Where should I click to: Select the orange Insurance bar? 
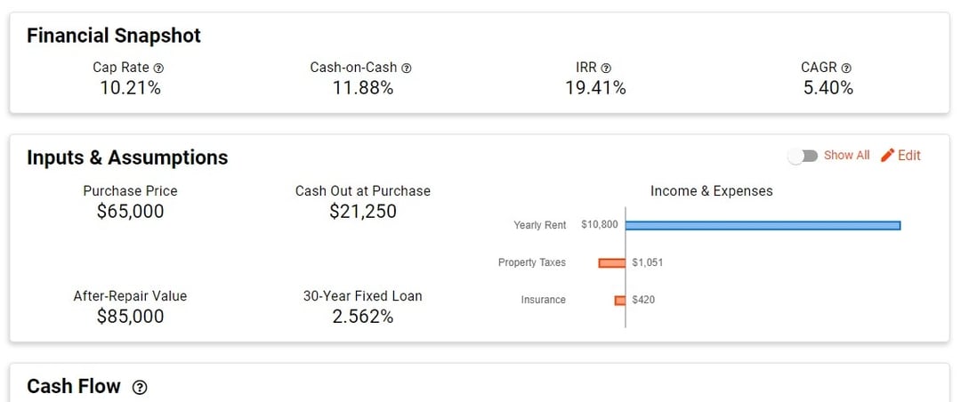[x=620, y=301]
